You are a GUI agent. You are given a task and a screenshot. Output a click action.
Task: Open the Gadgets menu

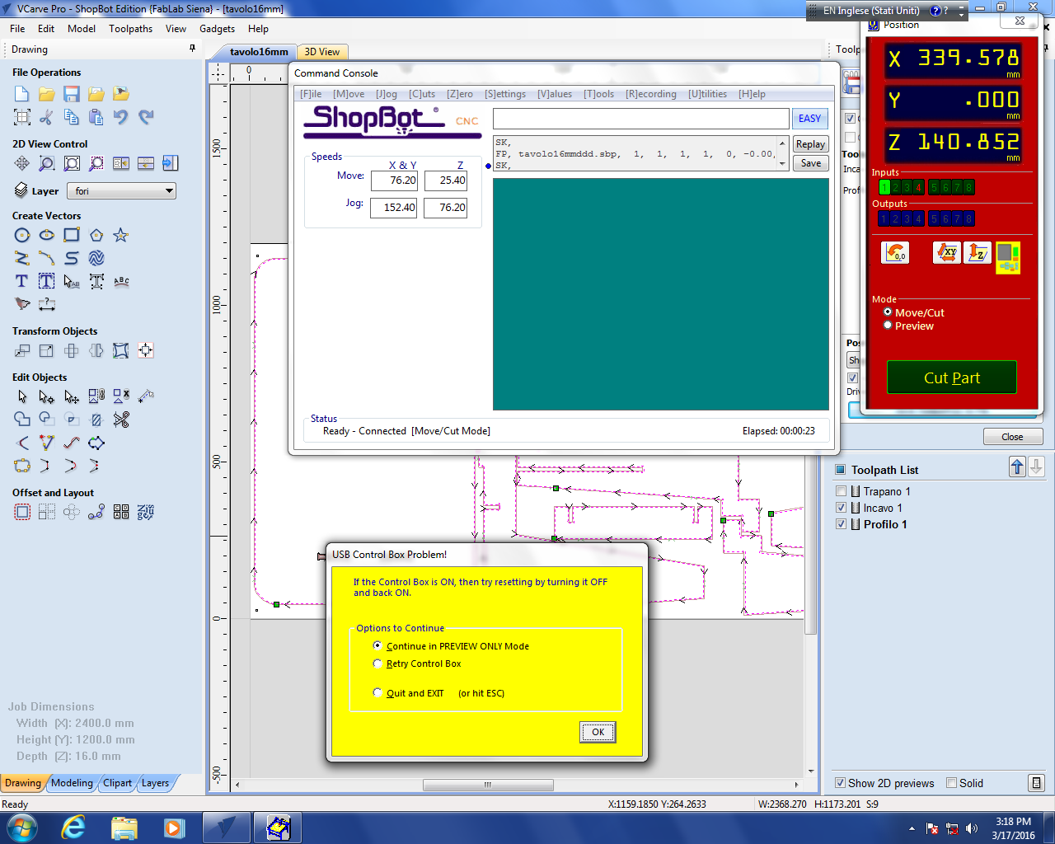click(x=217, y=29)
